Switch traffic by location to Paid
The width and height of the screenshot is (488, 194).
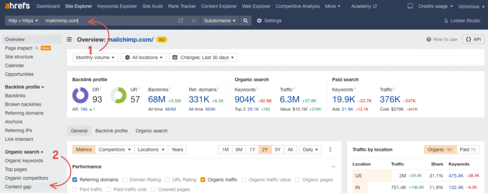468,149
